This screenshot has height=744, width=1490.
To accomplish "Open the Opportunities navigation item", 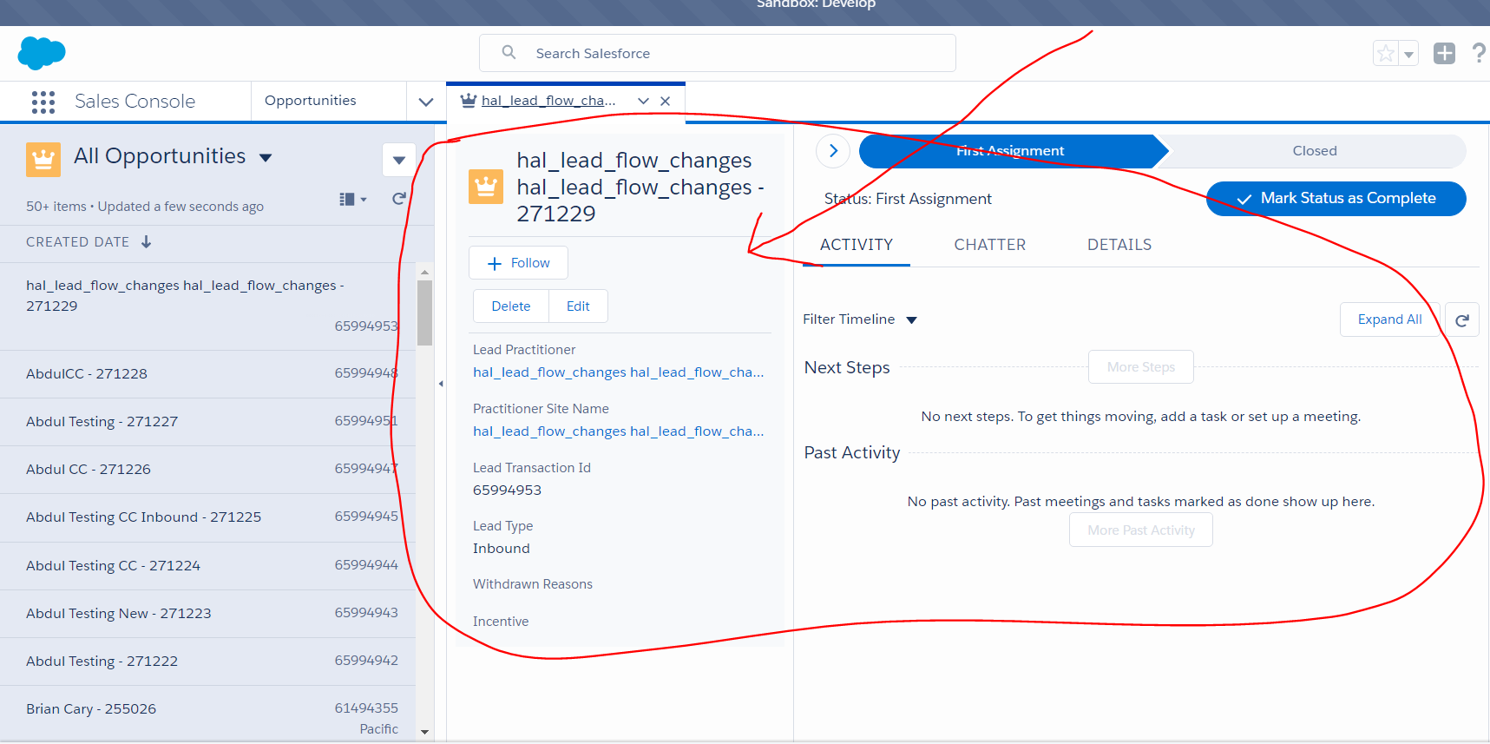I will (x=311, y=101).
